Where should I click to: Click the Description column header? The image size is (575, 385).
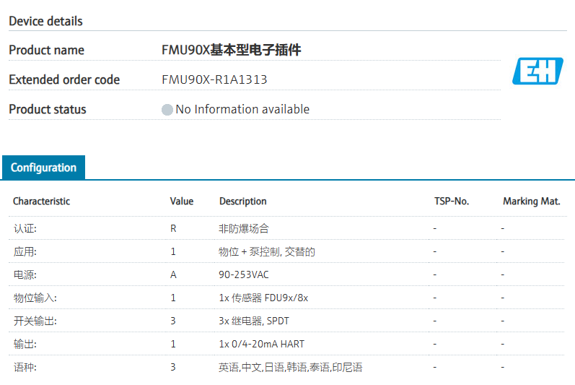tap(243, 202)
